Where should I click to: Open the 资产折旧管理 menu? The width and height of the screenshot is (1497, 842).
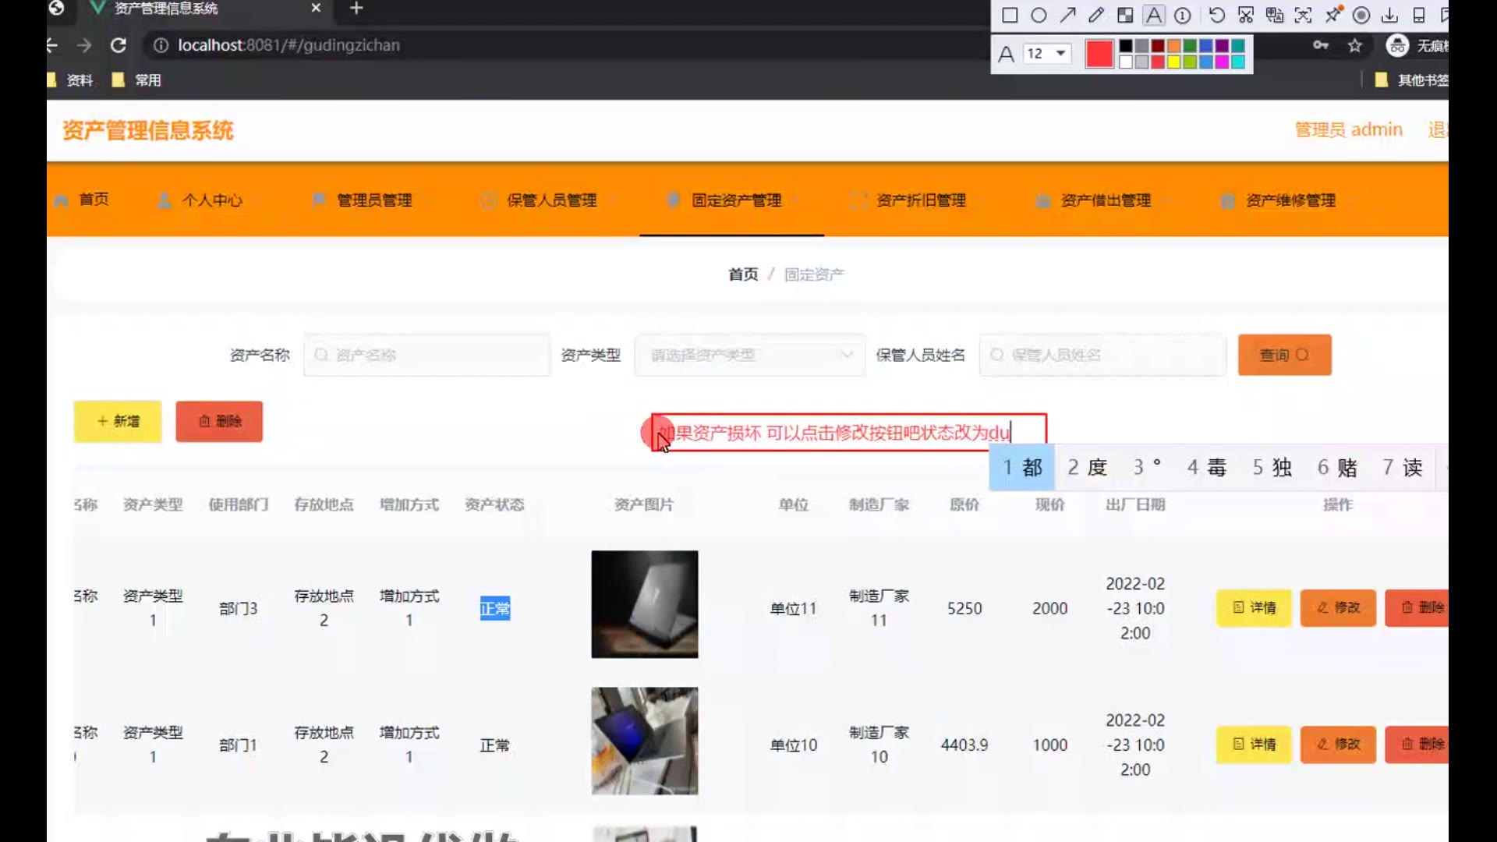point(920,200)
